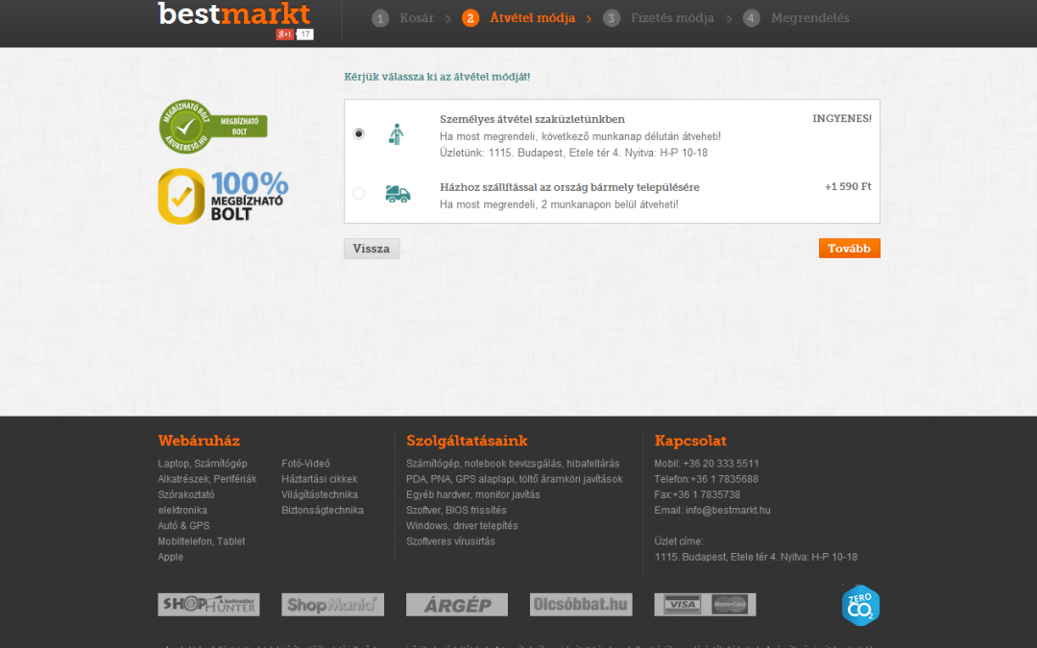Viewport: 1037px width, 648px height.
Task: Click the Kérjük válassza ki heading
Action: point(437,77)
